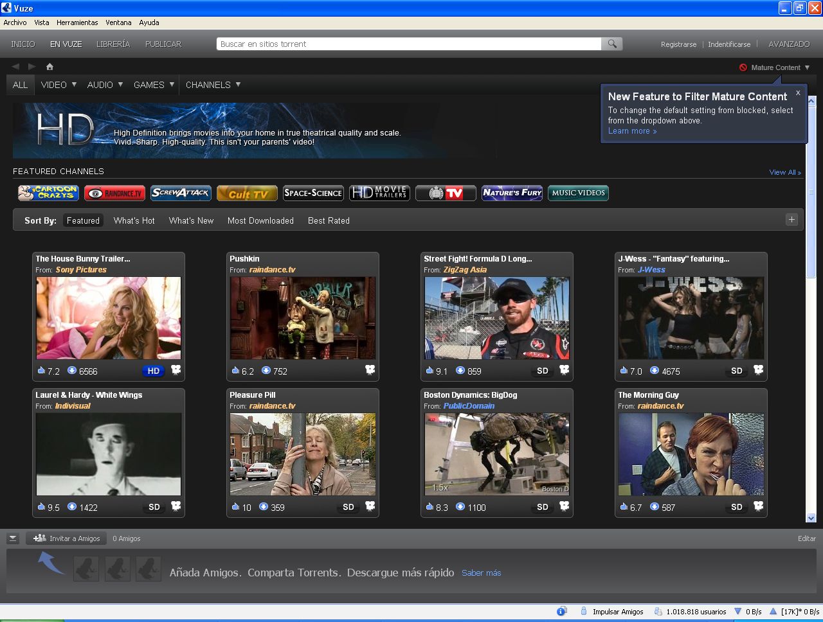Open the download speed indicator arrow
Screen dimensions: 823x622
point(738,612)
